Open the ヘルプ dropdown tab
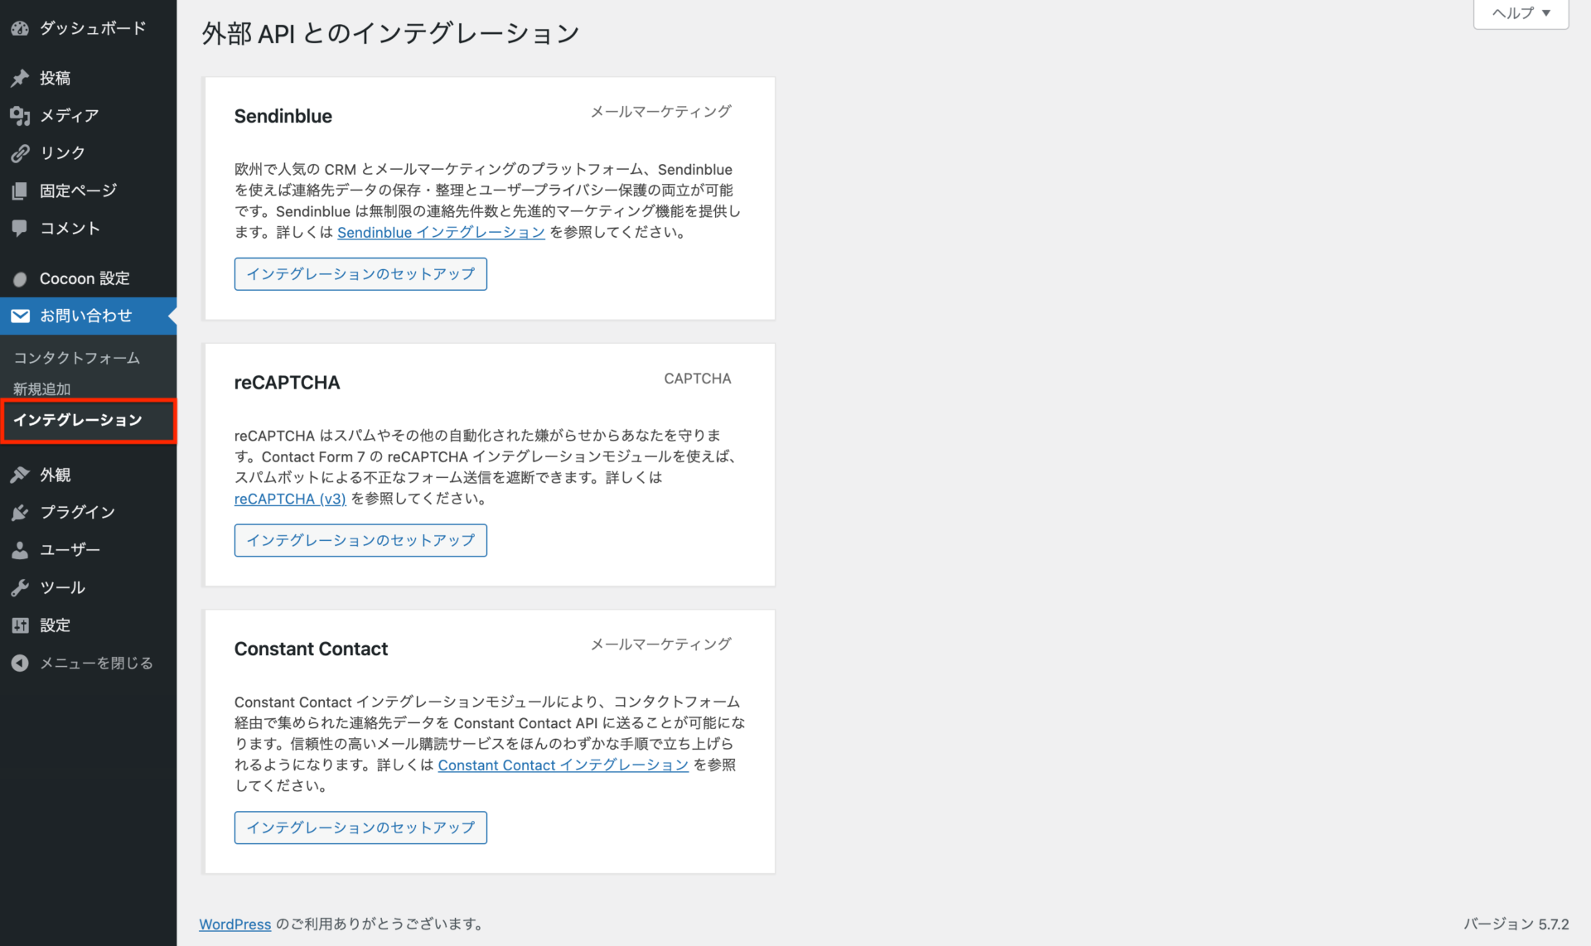The height and width of the screenshot is (946, 1591). [x=1521, y=13]
